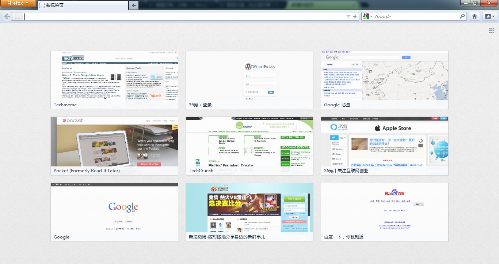Go to the Home page icon
The width and height of the screenshot is (499, 264).
[475, 16]
